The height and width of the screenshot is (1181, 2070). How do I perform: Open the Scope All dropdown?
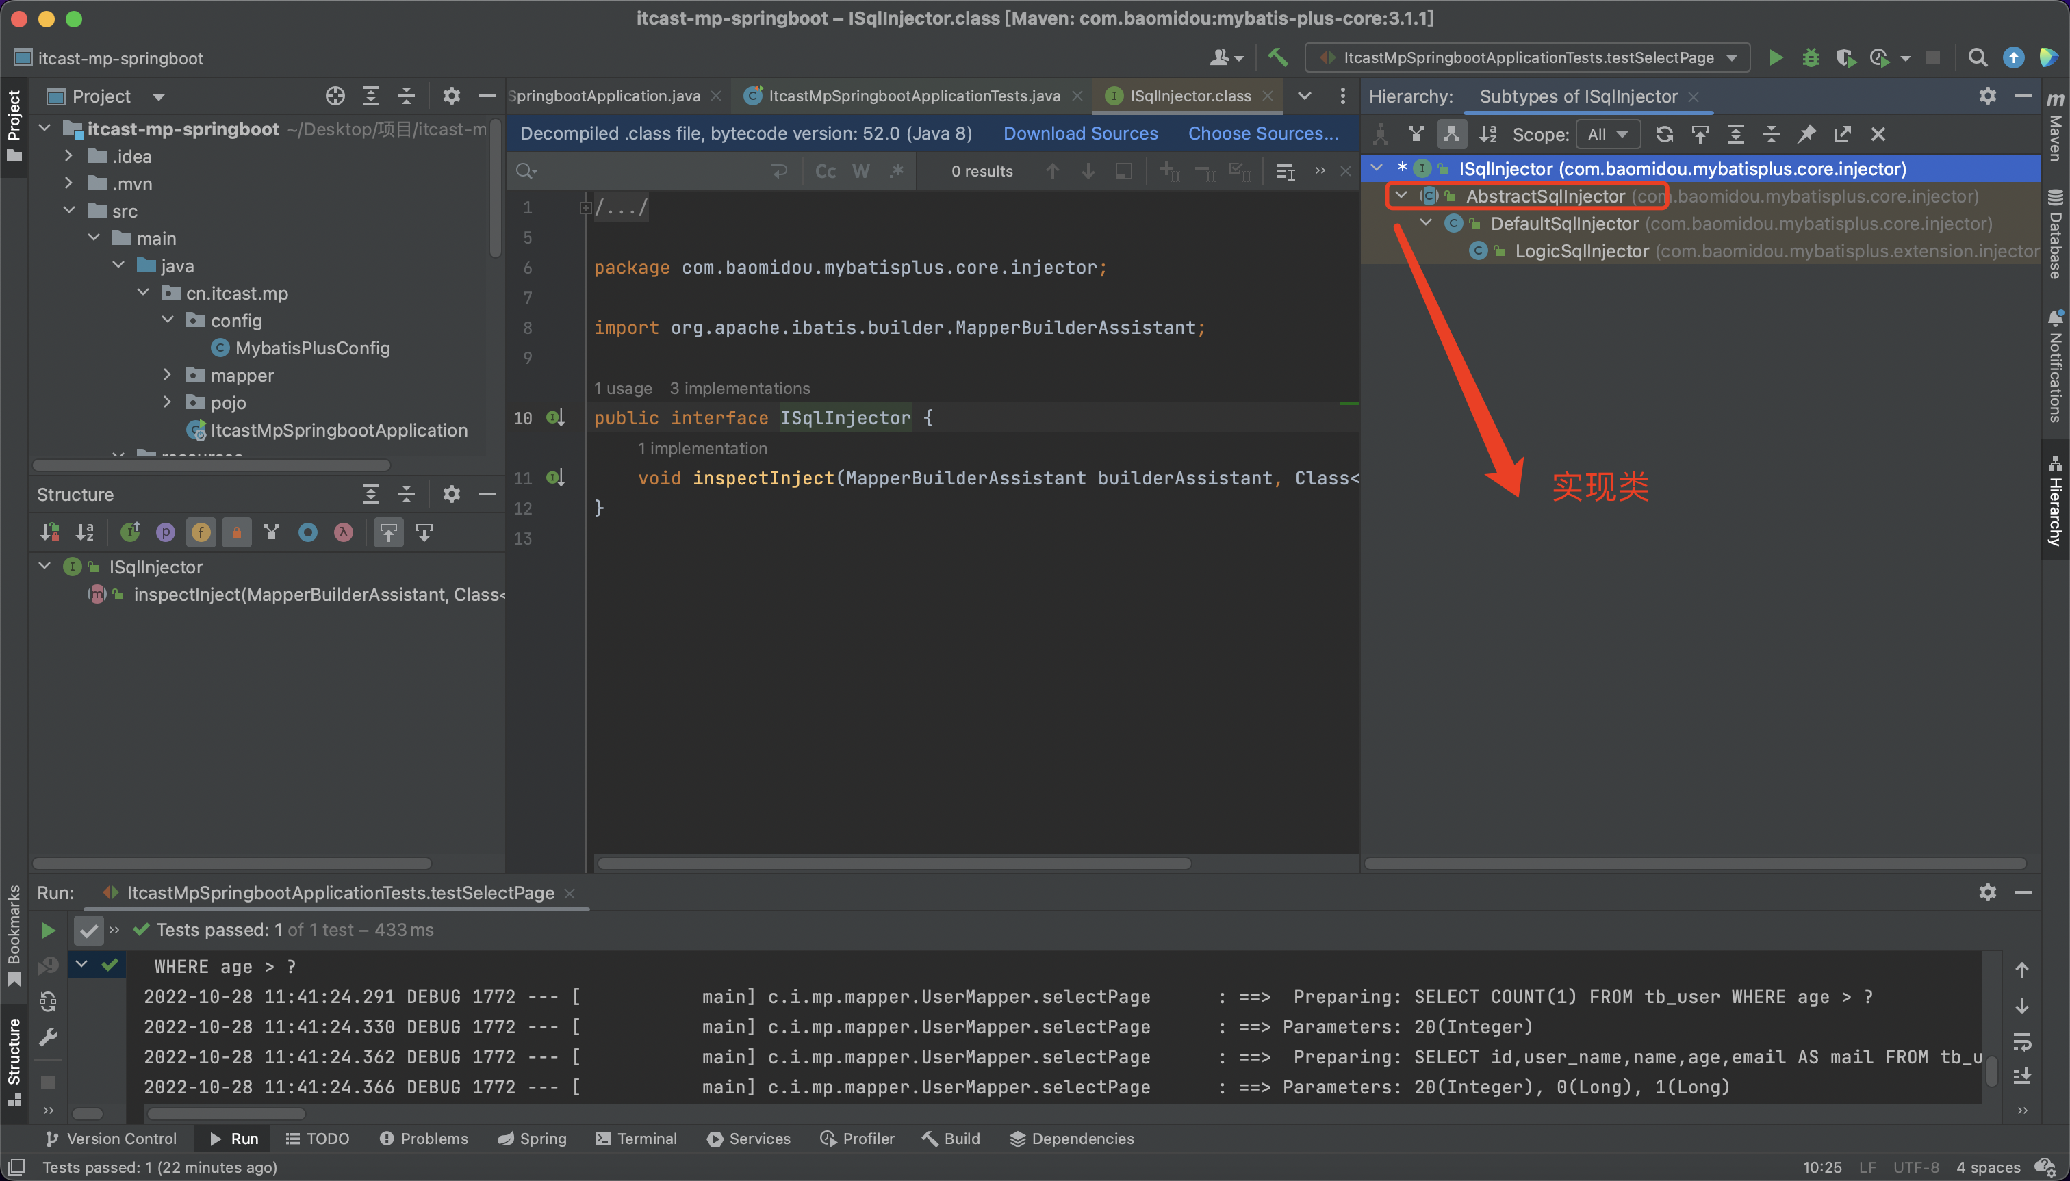(x=1607, y=134)
